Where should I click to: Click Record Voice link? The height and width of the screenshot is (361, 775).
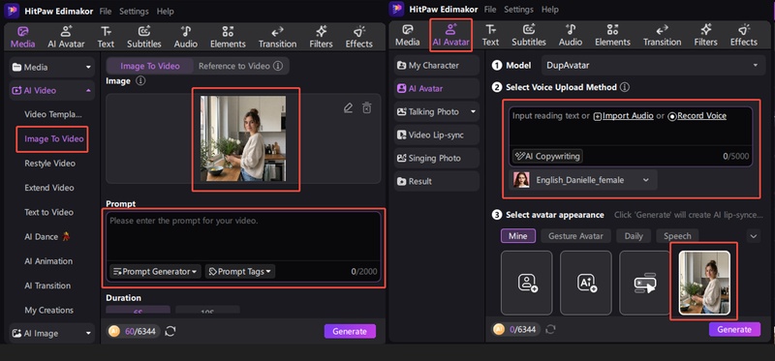click(x=697, y=116)
